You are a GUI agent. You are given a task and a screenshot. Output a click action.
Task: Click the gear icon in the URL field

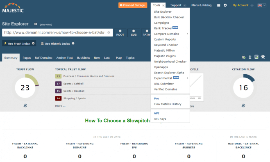click(x=109, y=32)
